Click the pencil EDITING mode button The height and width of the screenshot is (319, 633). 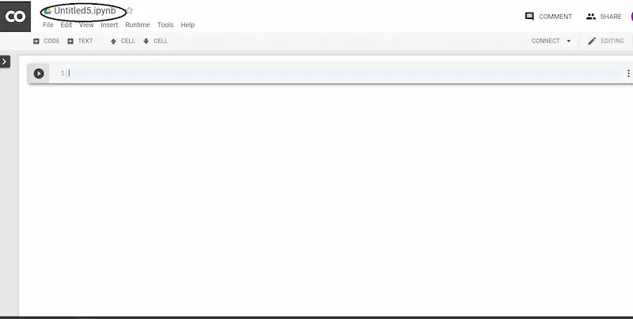(606, 41)
